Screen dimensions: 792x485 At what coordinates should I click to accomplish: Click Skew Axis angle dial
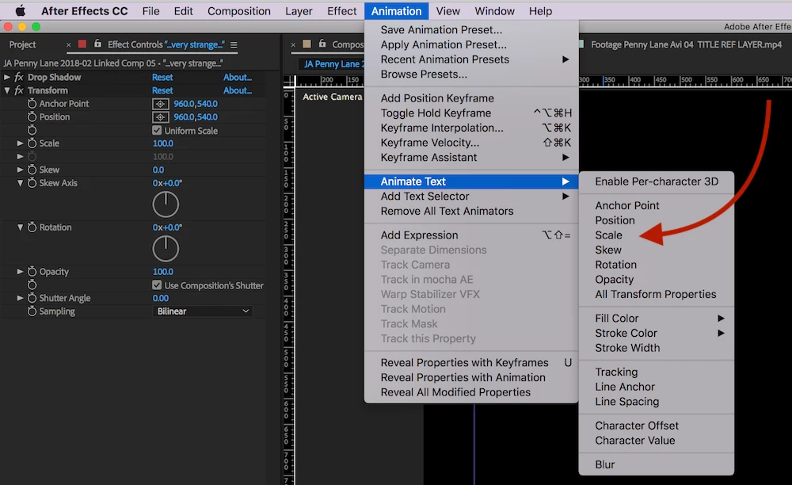point(166,204)
